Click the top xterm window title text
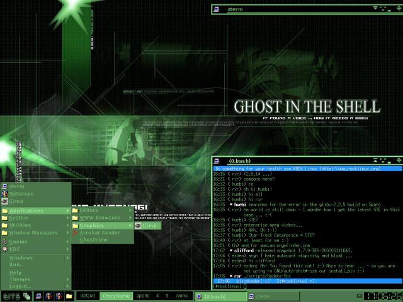This screenshot has width=403, height=302. pyautogui.click(x=235, y=9)
